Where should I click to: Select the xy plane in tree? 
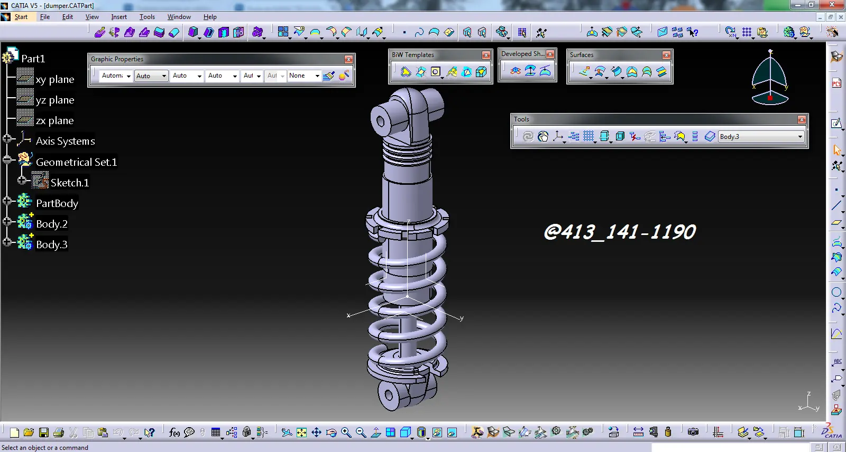point(55,79)
